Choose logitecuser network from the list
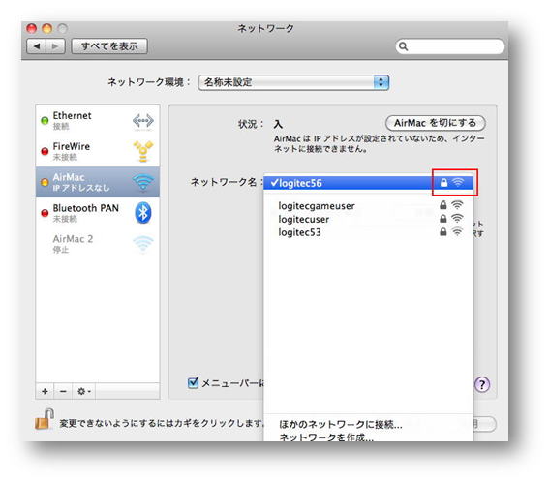This screenshot has height=482, width=549. point(368,219)
